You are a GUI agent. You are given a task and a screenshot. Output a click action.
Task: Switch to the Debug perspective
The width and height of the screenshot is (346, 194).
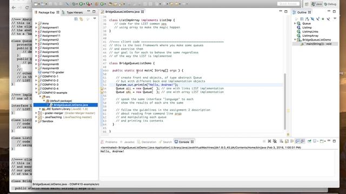[330, 4]
